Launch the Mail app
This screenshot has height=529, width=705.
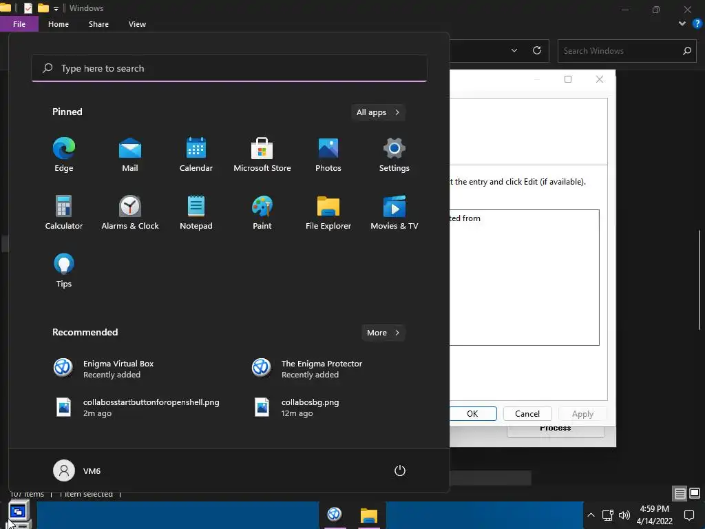[x=130, y=155]
